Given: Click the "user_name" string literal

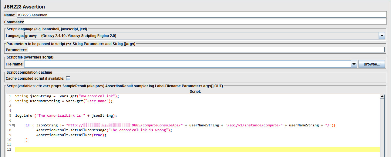Looking at the screenshot, I should [x=97, y=101].
